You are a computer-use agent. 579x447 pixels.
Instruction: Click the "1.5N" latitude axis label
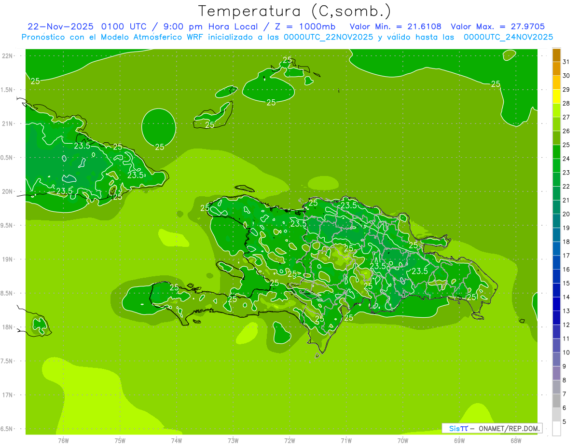coord(7,90)
